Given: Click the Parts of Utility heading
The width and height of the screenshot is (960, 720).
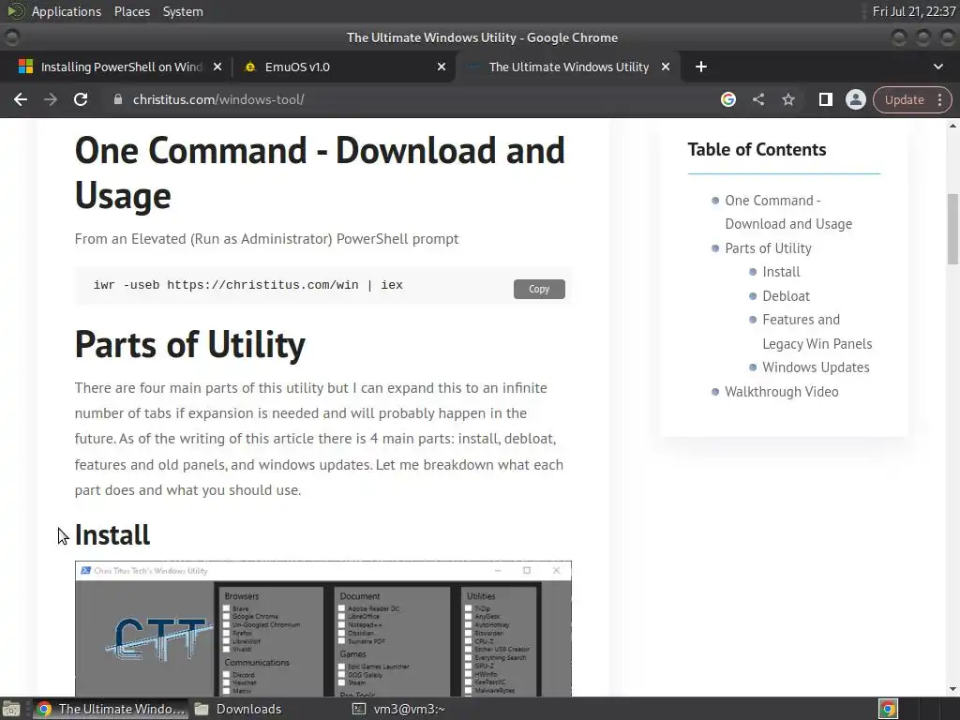Looking at the screenshot, I should pyautogui.click(x=189, y=345).
